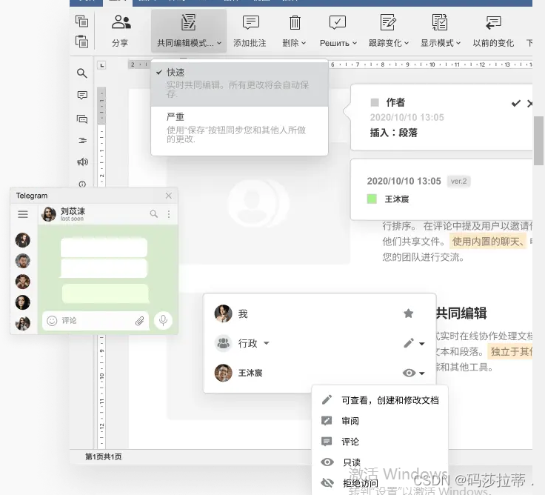
Task: Click the 共同编辑 heading in the document
Action: click(x=461, y=313)
